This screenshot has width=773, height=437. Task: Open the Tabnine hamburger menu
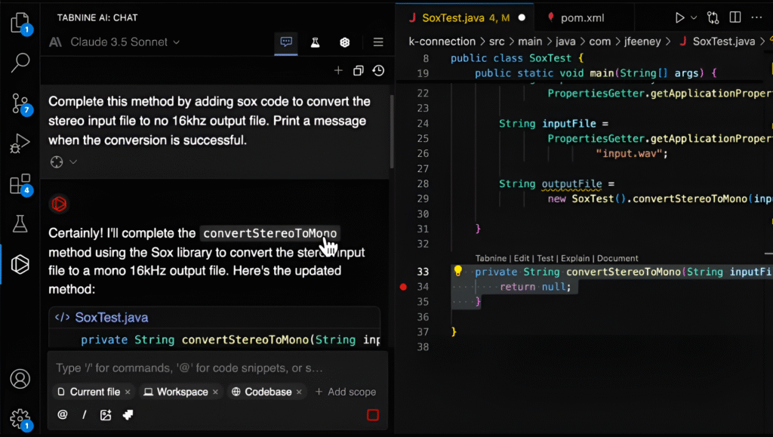click(378, 42)
